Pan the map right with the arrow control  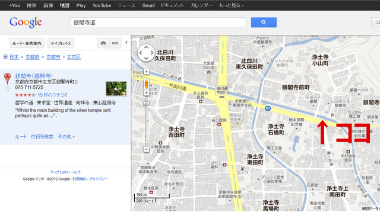[152, 53]
